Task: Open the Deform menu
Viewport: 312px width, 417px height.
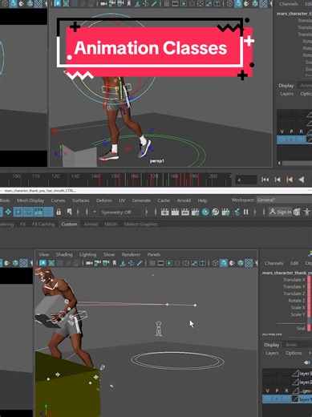Action: (x=104, y=200)
